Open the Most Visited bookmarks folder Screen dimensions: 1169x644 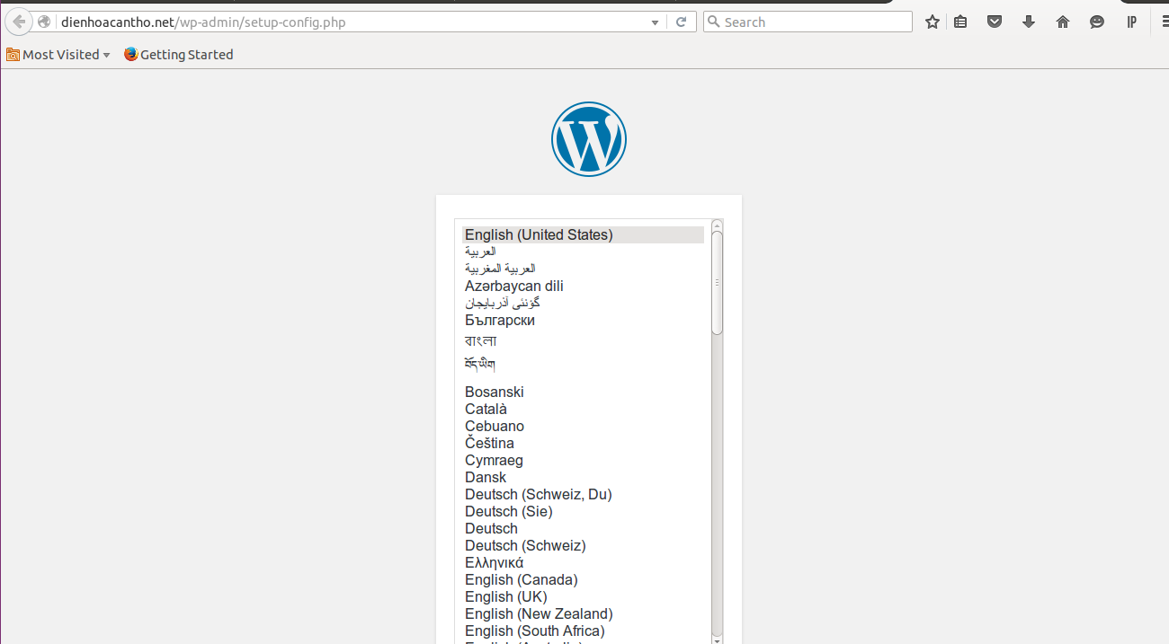click(58, 55)
